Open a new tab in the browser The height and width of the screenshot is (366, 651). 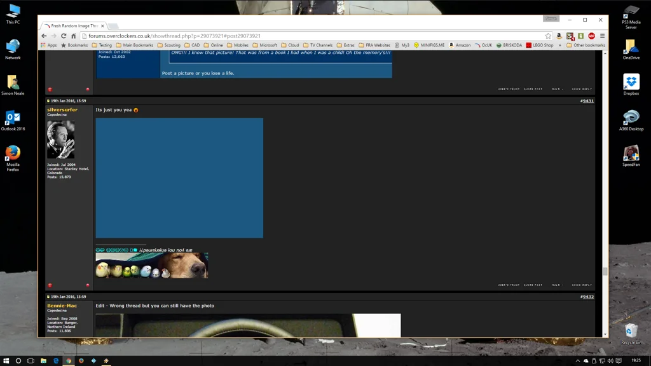pyautogui.click(x=113, y=25)
